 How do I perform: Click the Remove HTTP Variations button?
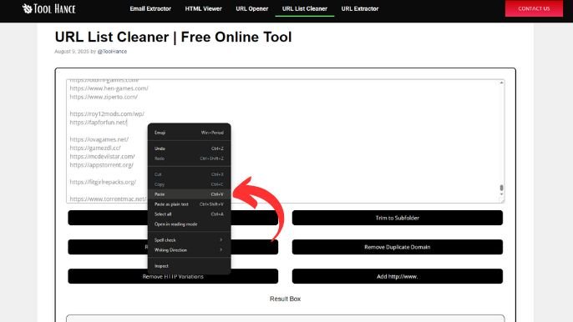173,277
